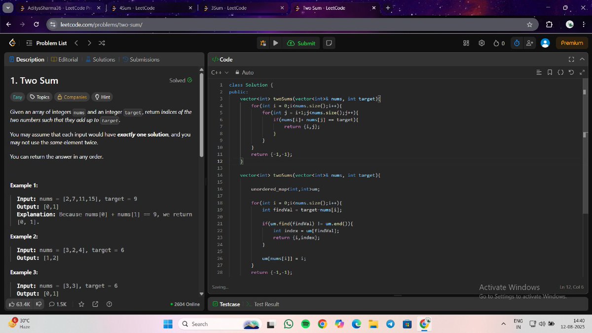Screen dimensions: 592x333
Task: Maximize the Code panel fullscreen icon
Action: click(x=571, y=59)
